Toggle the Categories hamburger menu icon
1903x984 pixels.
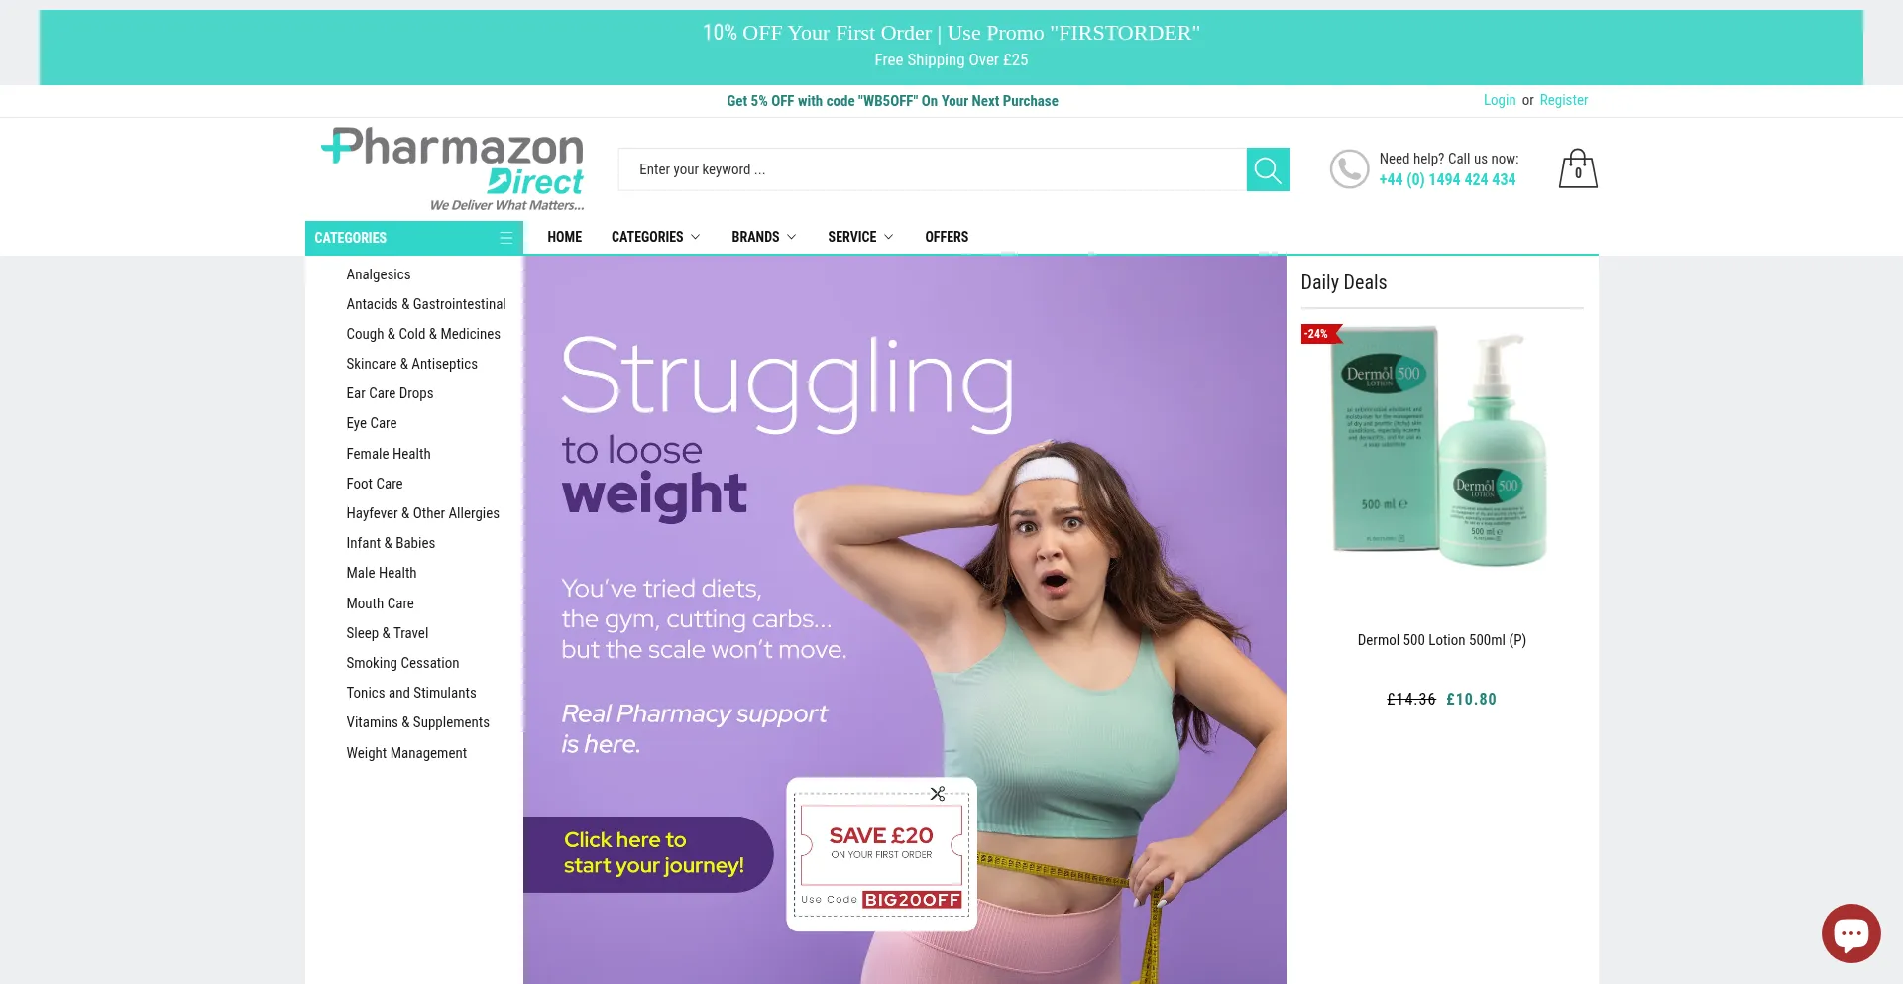(x=505, y=238)
